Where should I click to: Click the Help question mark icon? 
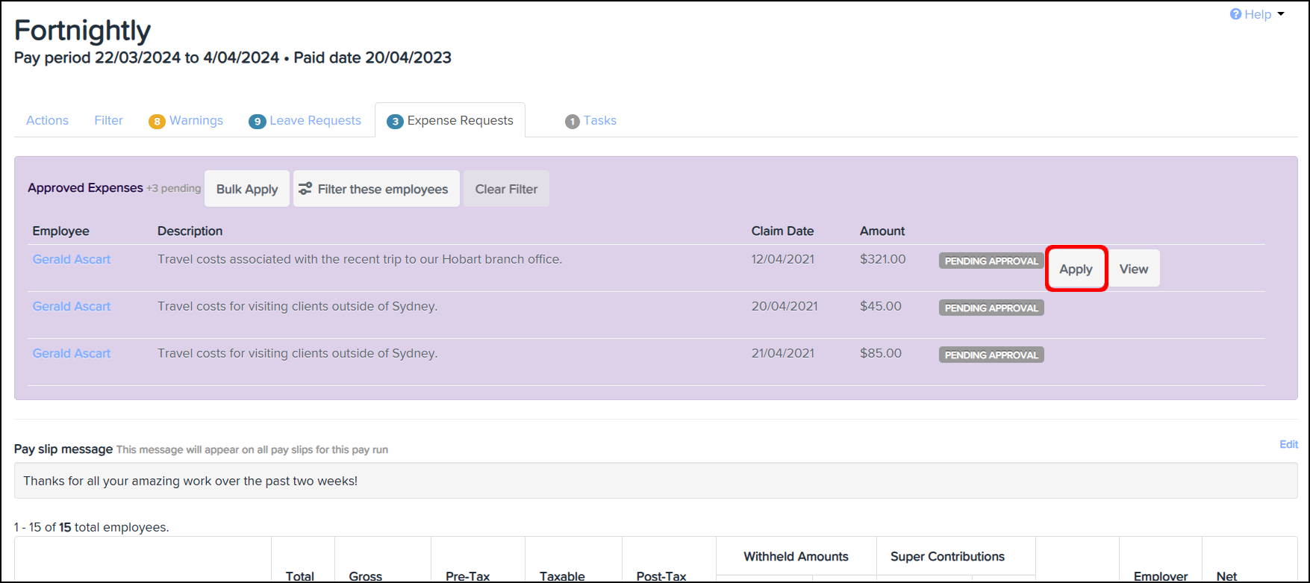click(1235, 15)
